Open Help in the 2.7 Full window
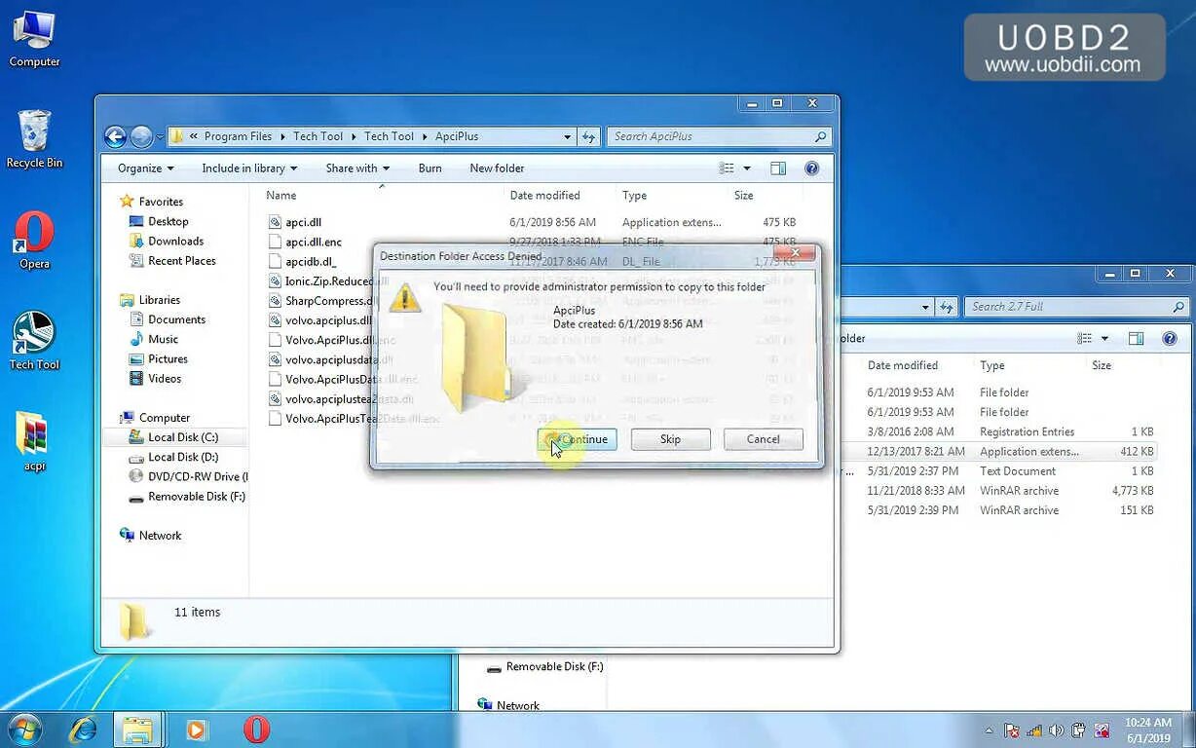 (1170, 339)
